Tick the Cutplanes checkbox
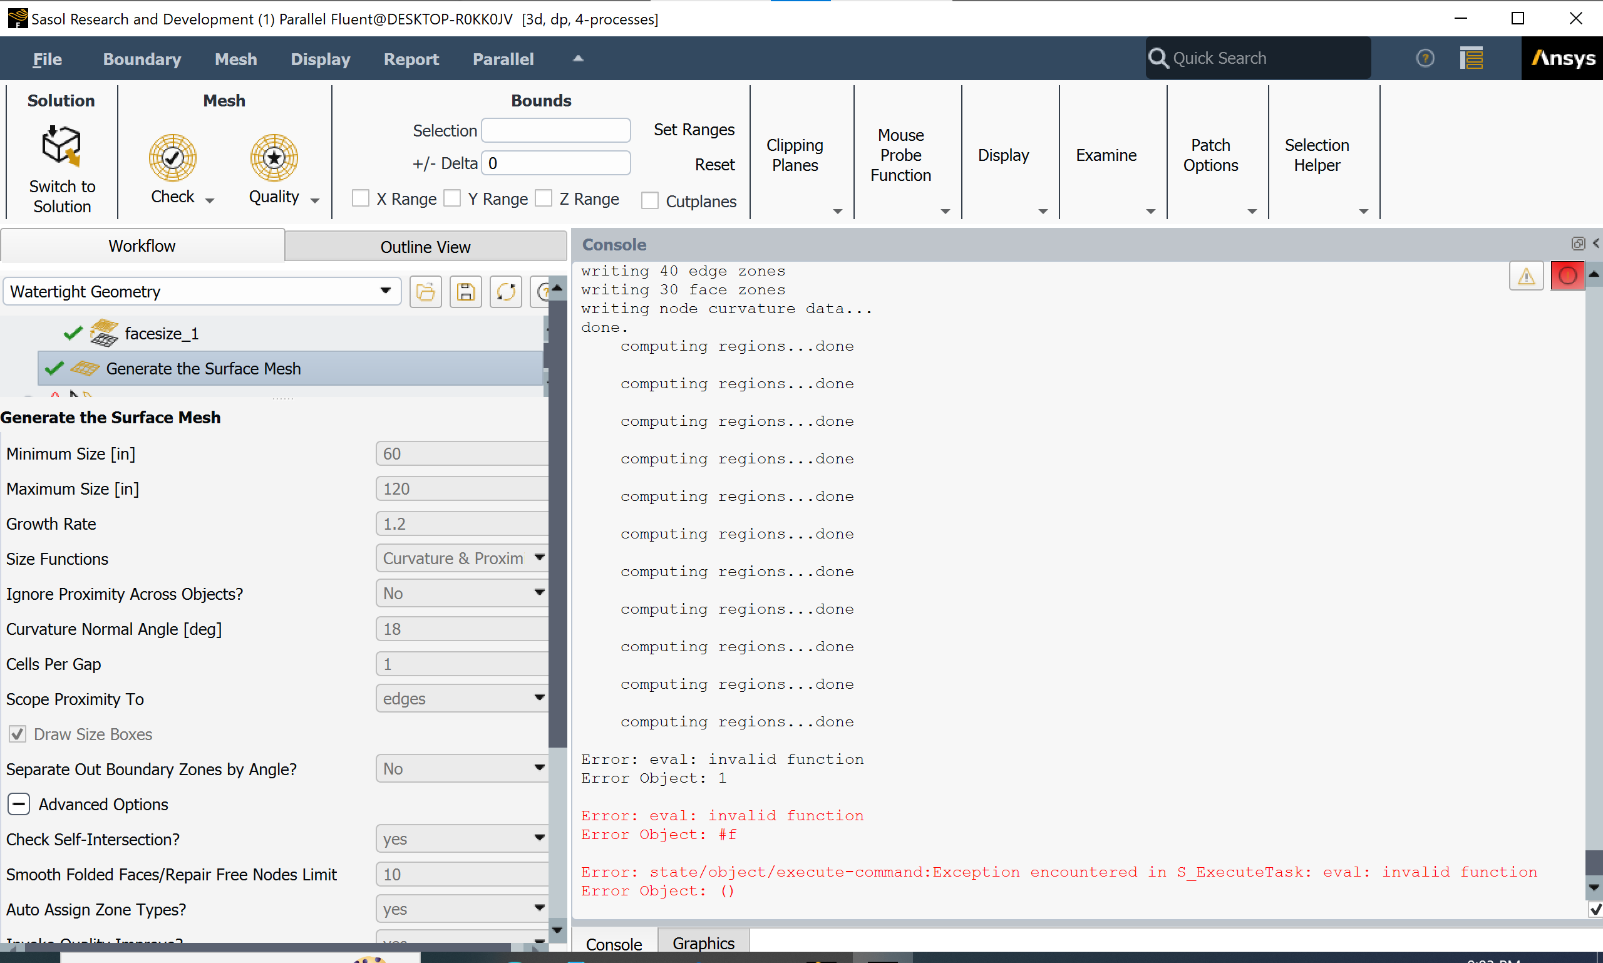This screenshot has height=963, width=1603. (x=649, y=200)
